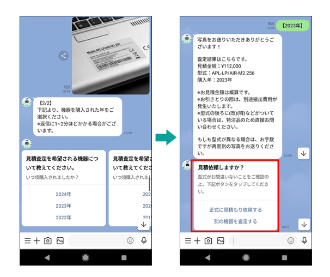Open the menu icon in right phone toolbar

(x=188, y=240)
